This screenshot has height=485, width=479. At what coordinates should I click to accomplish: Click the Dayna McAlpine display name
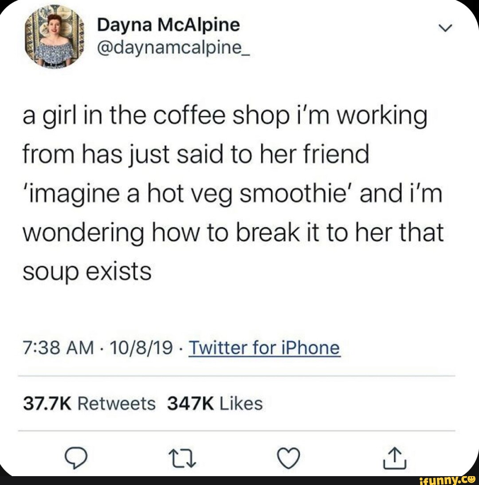[x=169, y=25]
